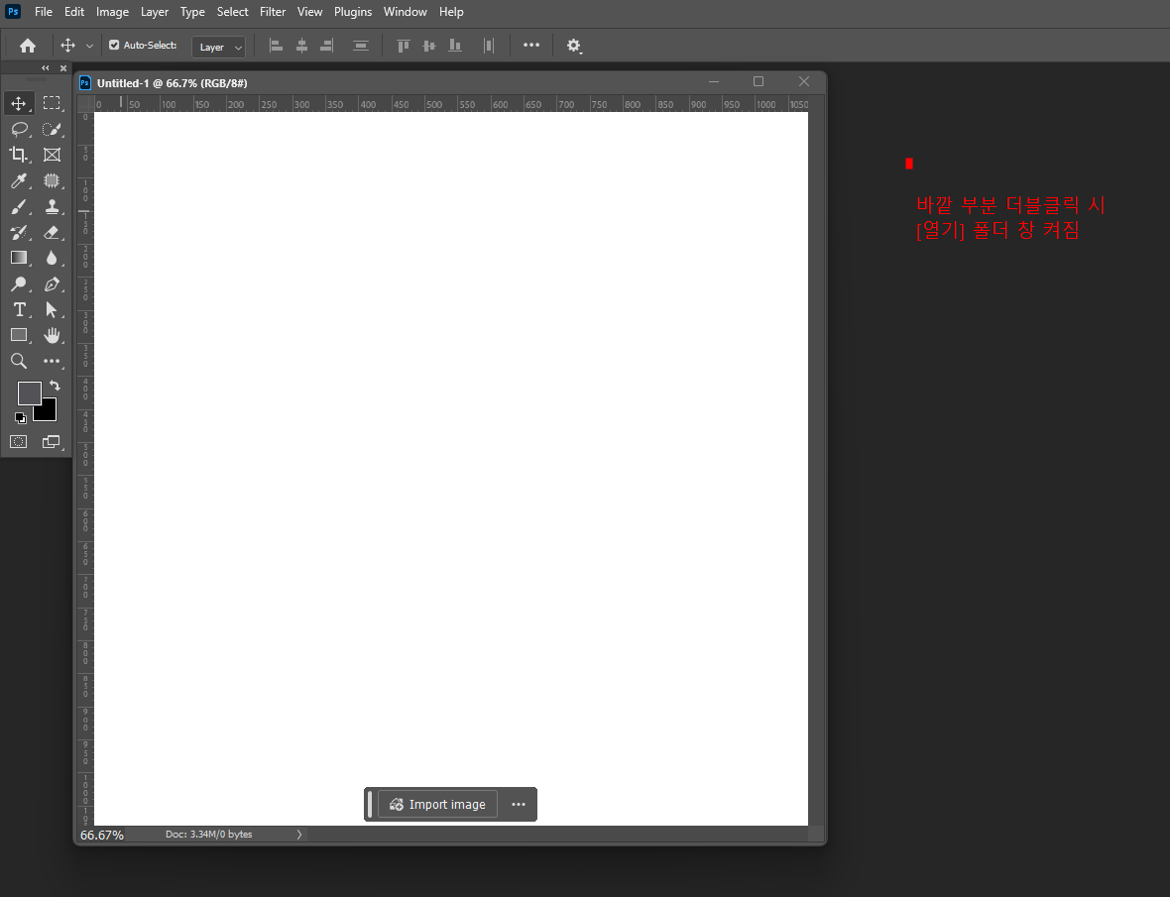1170x897 pixels.
Task: Click Align vertical centers icon
Action: coord(429,46)
